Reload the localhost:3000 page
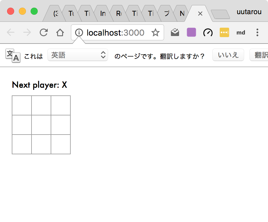Screen dimensions: 268x222 point(44,33)
